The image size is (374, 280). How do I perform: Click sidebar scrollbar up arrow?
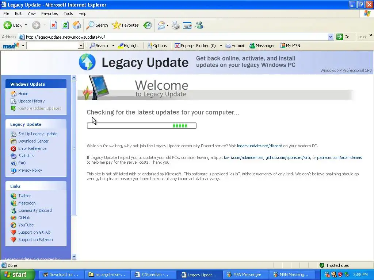(x=74, y=78)
